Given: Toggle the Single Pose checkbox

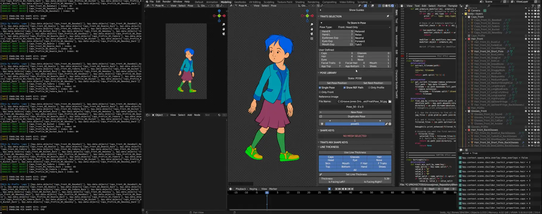Looking at the screenshot, I should click(320, 88).
